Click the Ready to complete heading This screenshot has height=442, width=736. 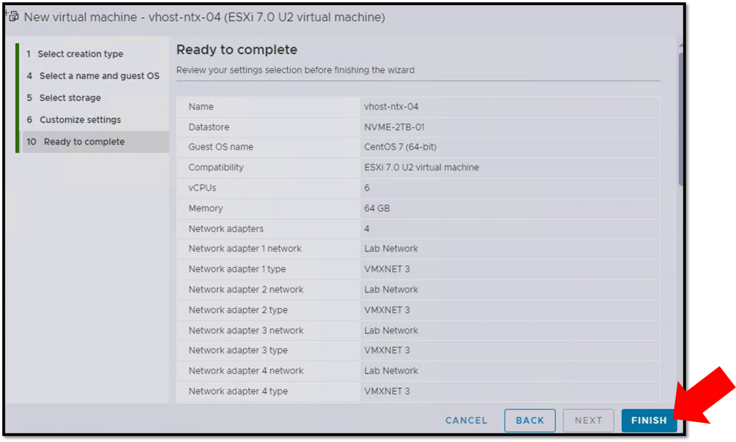click(x=237, y=50)
